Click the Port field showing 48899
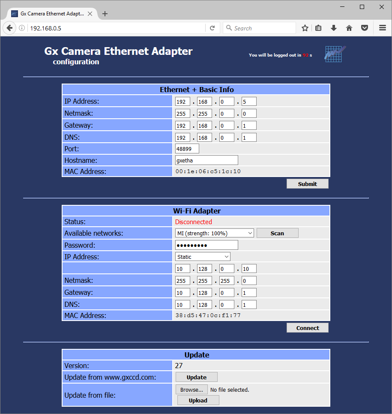This screenshot has height=414, width=392. click(187, 149)
